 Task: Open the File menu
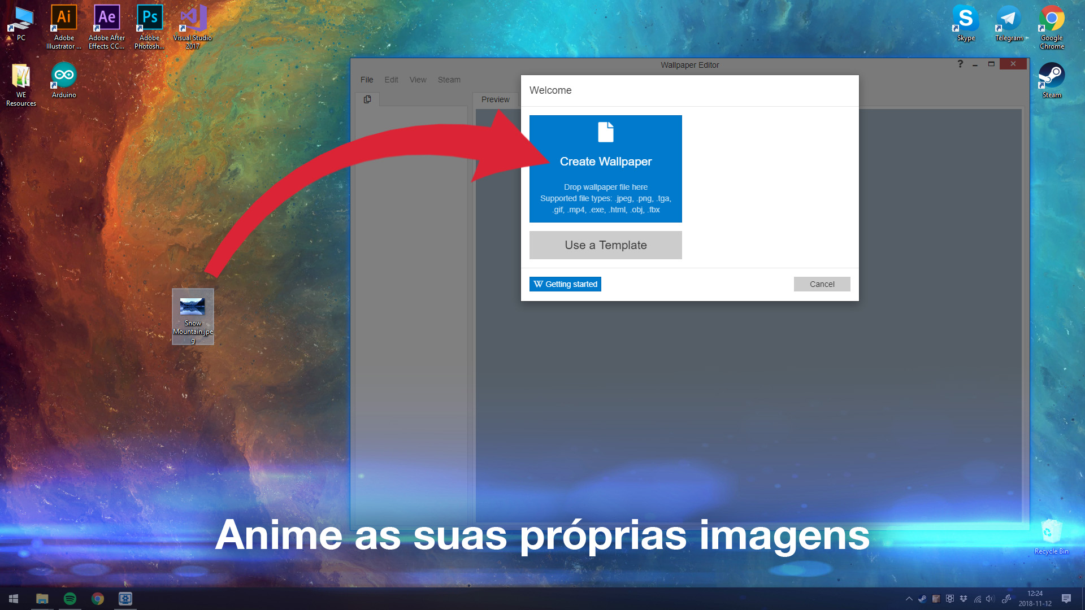click(x=367, y=80)
